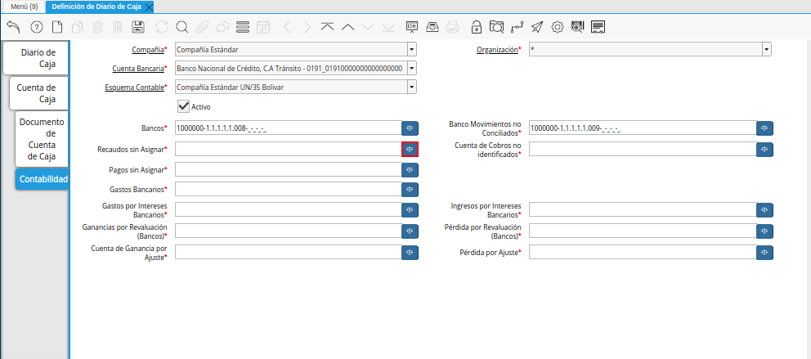
Task: Click the Bancos account value field
Action: pyautogui.click(x=289, y=128)
